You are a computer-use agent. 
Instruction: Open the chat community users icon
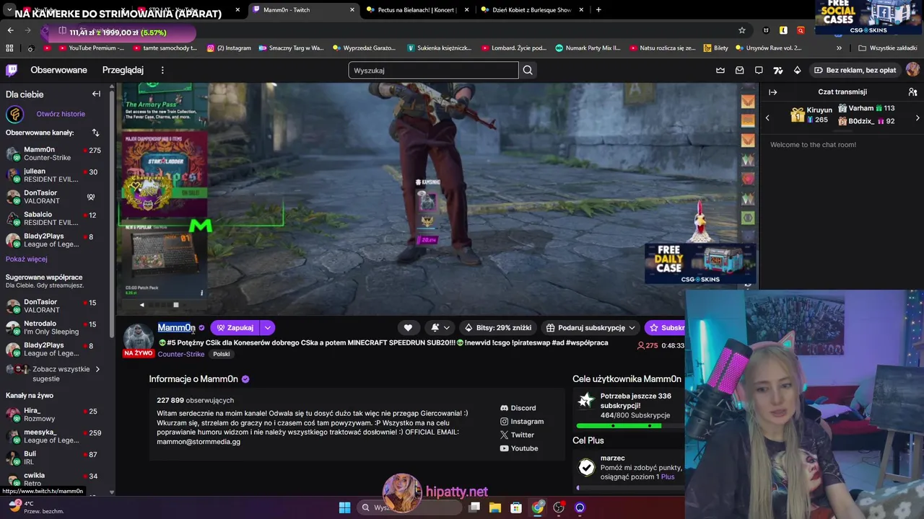coord(912,92)
